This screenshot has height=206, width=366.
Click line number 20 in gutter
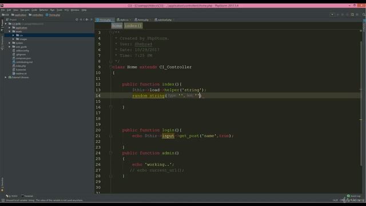(x=98, y=130)
